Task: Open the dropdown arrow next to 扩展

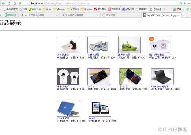Action: (x=184, y=9)
